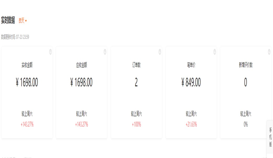Select the ¥1698.00 value under 应收金额
Viewport: 273px width, 158px height.
81,83
